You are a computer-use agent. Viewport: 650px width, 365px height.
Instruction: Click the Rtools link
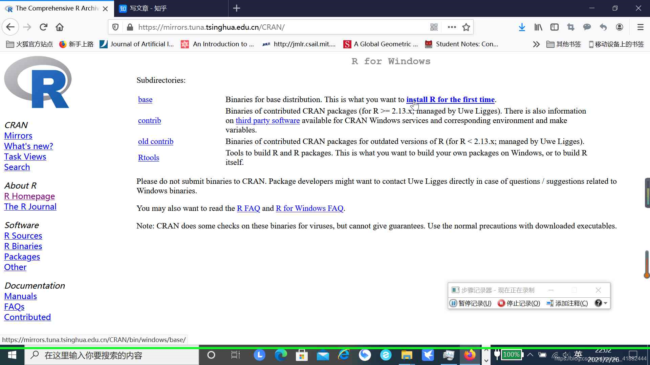(148, 157)
